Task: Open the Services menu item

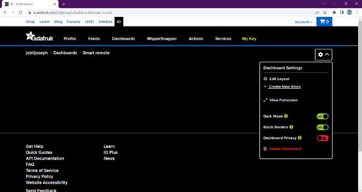Action: tap(223, 39)
